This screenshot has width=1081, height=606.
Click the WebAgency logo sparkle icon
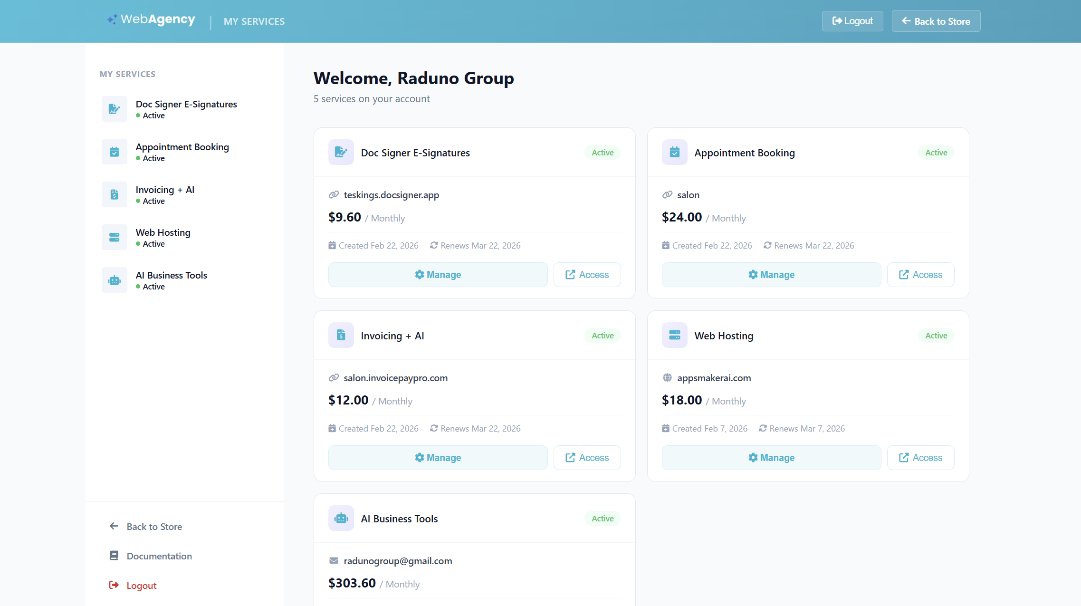(113, 19)
